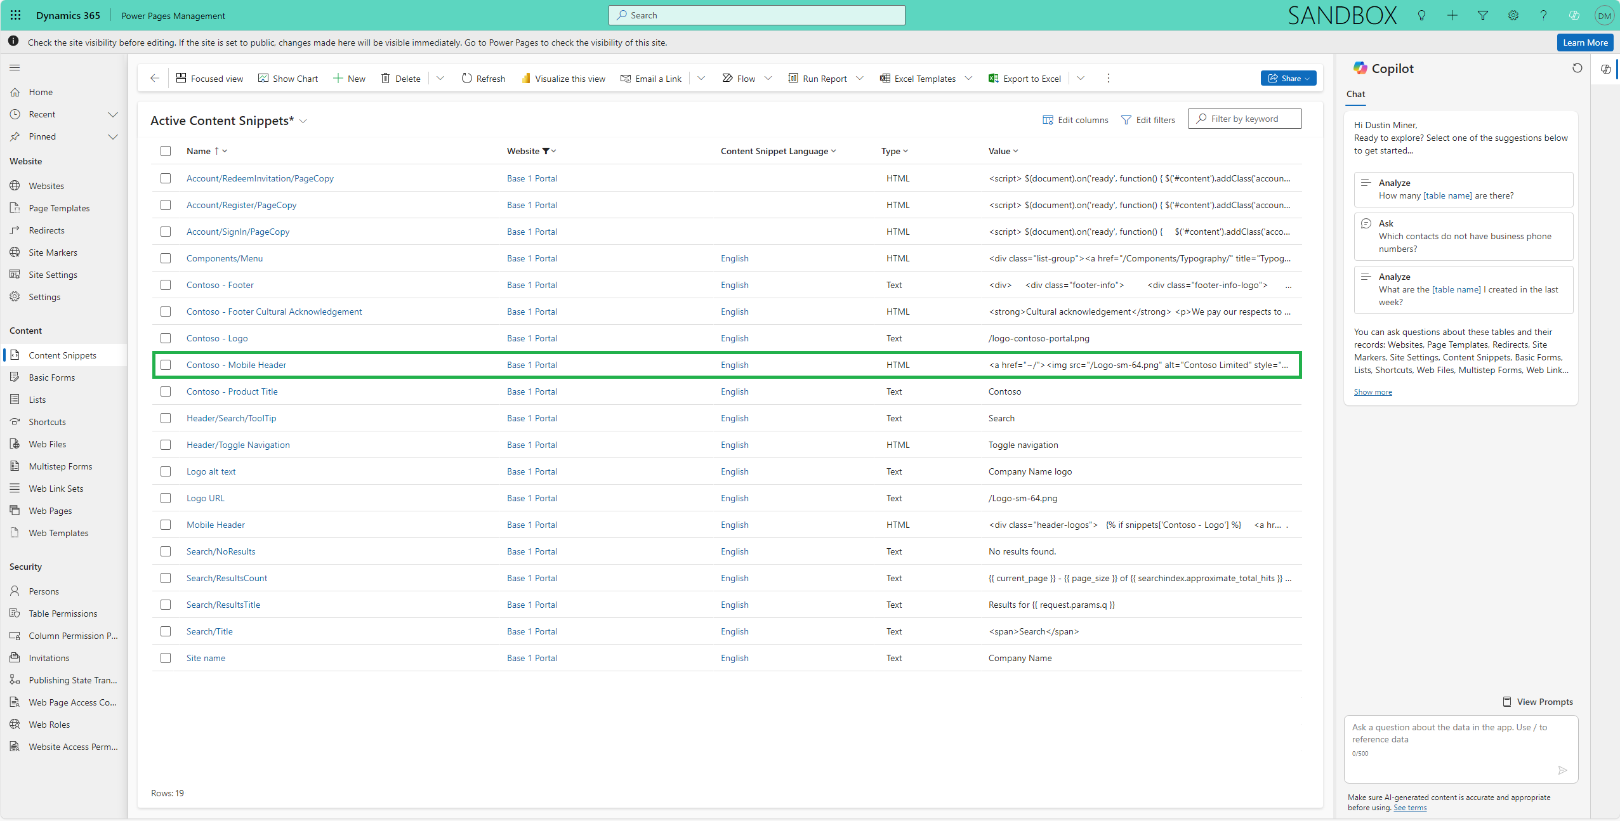The image size is (1620, 821).
Task: Check the Site name row checkbox
Action: point(166,658)
